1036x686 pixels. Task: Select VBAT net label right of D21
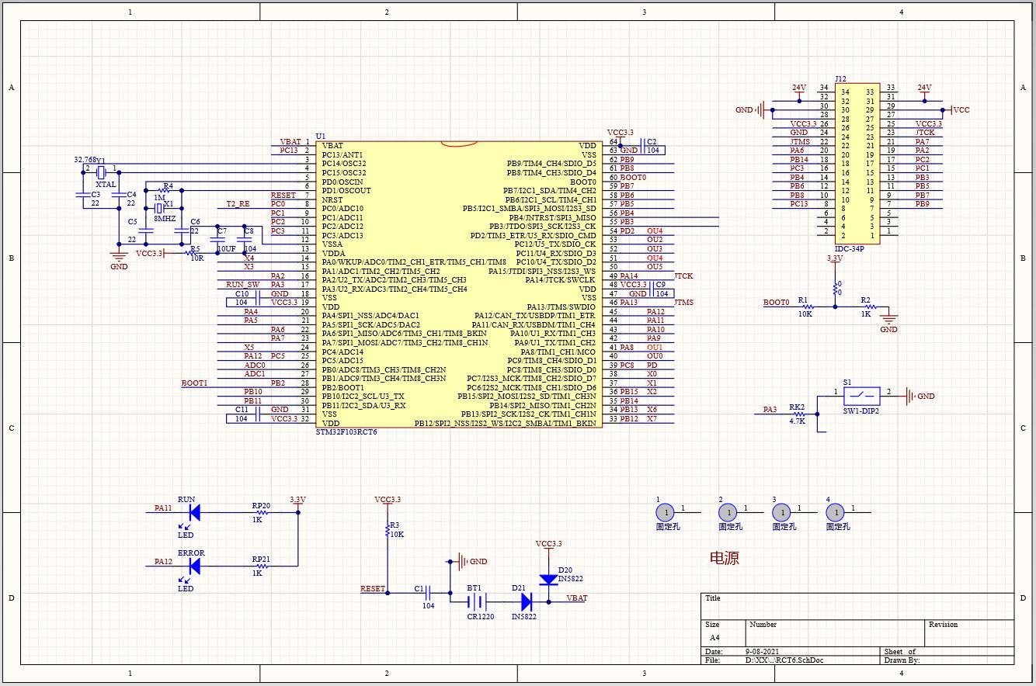tap(577, 598)
